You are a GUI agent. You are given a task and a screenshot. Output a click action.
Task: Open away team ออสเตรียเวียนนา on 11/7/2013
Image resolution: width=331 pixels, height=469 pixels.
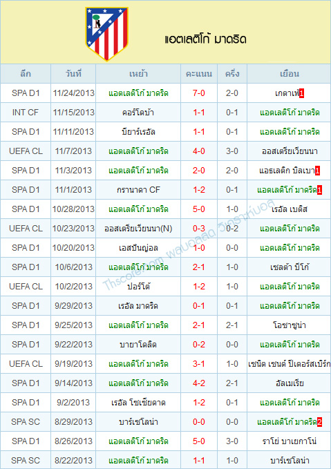click(x=290, y=151)
